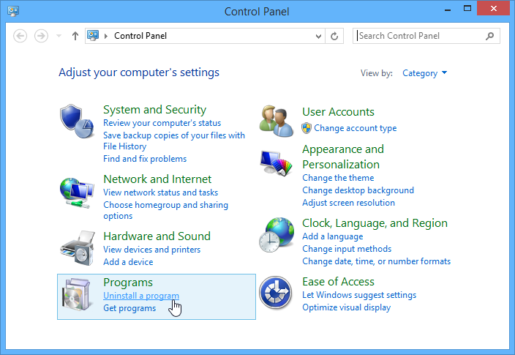Open Appearance and Personalization category

coord(343,157)
